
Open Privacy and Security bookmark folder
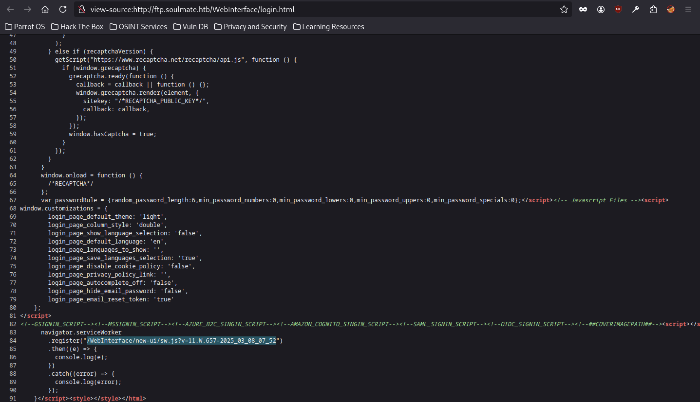pyautogui.click(x=250, y=26)
